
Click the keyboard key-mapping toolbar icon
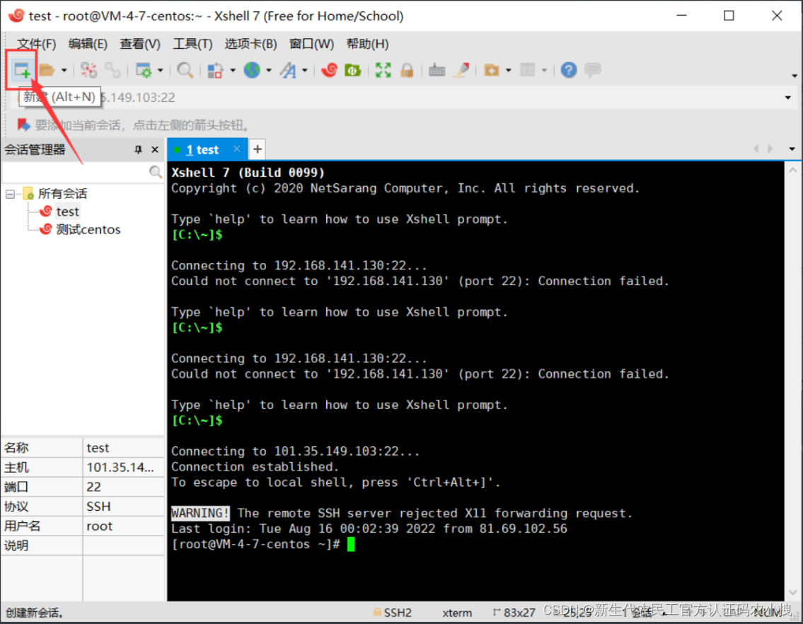437,70
